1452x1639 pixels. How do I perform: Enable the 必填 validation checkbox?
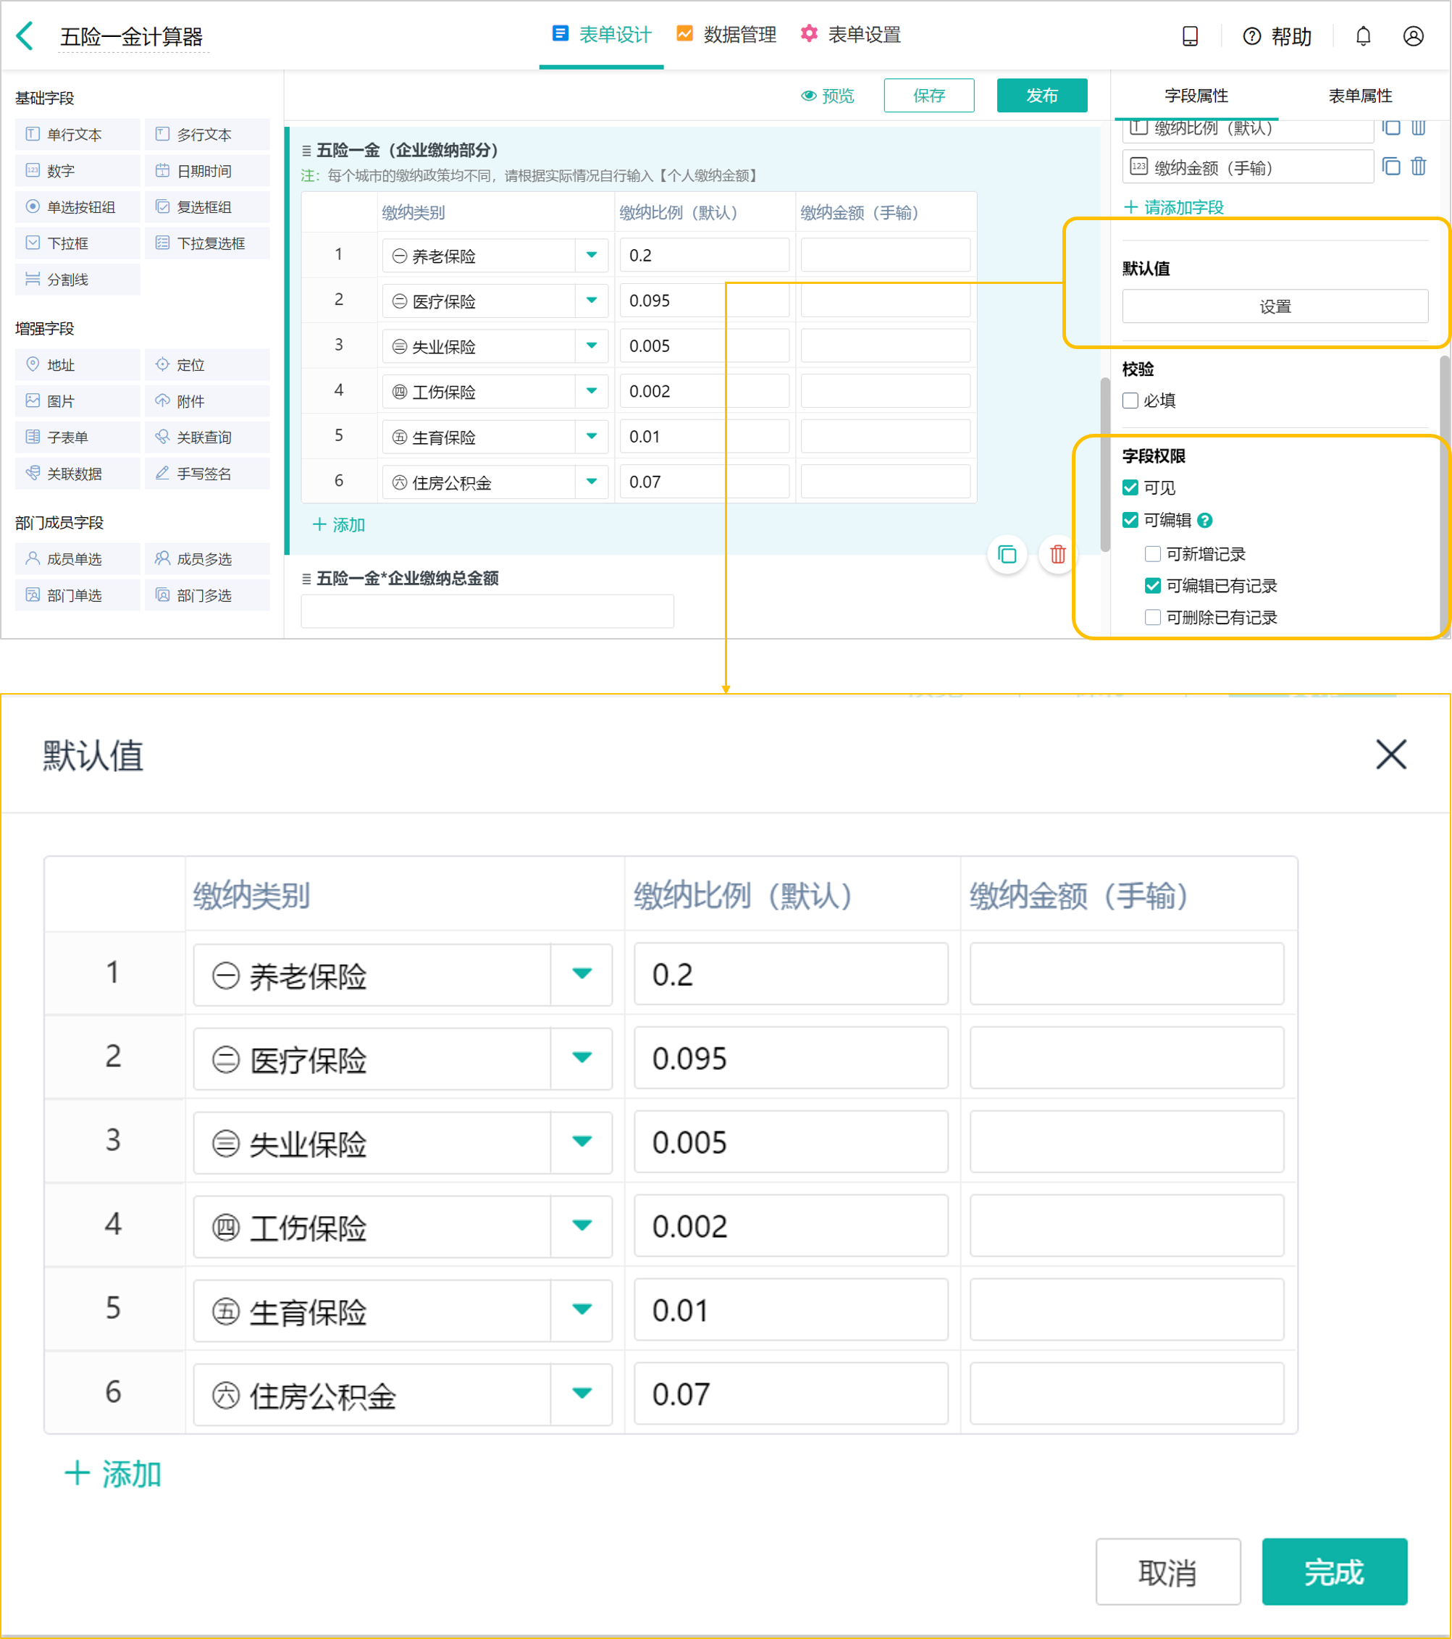click(x=1130, y=400)
